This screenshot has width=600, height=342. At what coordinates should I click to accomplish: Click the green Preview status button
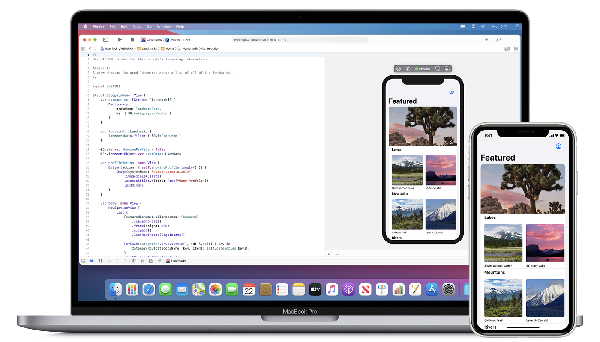[x=423, y=68]
